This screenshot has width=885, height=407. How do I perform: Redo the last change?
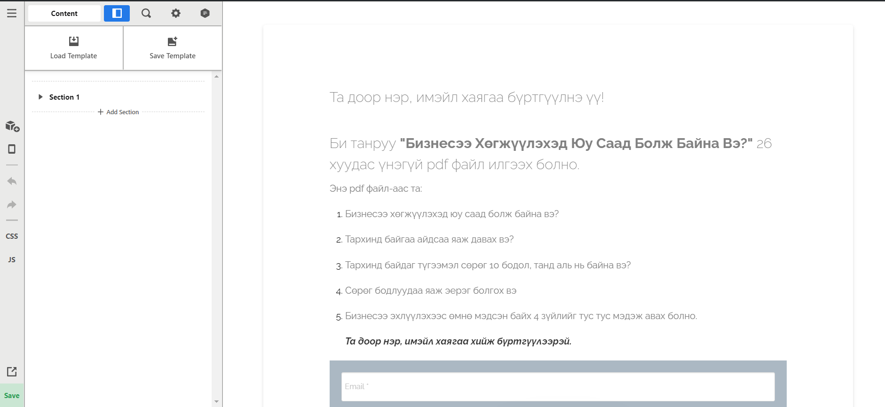click(x=12, y=204)
